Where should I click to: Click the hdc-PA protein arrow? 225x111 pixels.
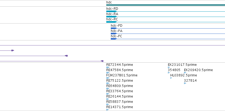[x=114, y=34]
